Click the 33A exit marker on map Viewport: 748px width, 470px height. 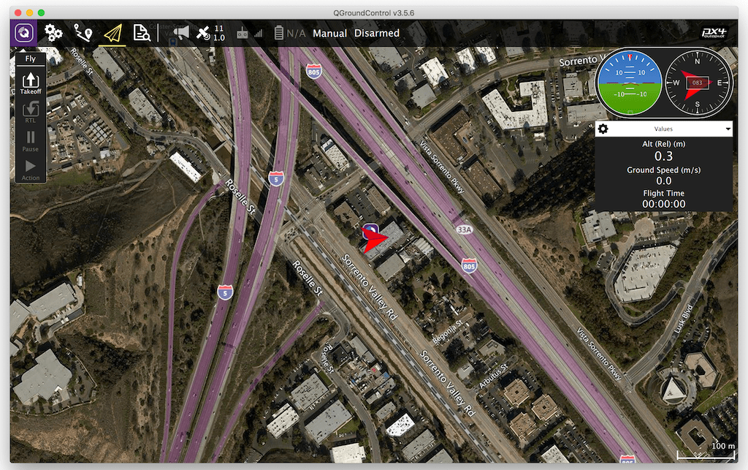464,230
